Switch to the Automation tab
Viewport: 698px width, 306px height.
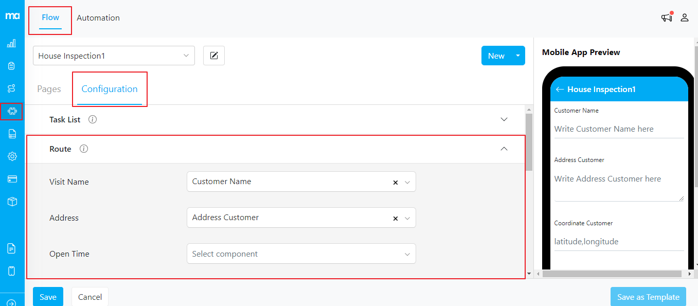98,17
